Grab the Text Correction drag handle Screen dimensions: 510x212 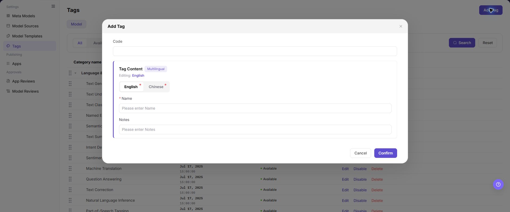coord(70,190)
